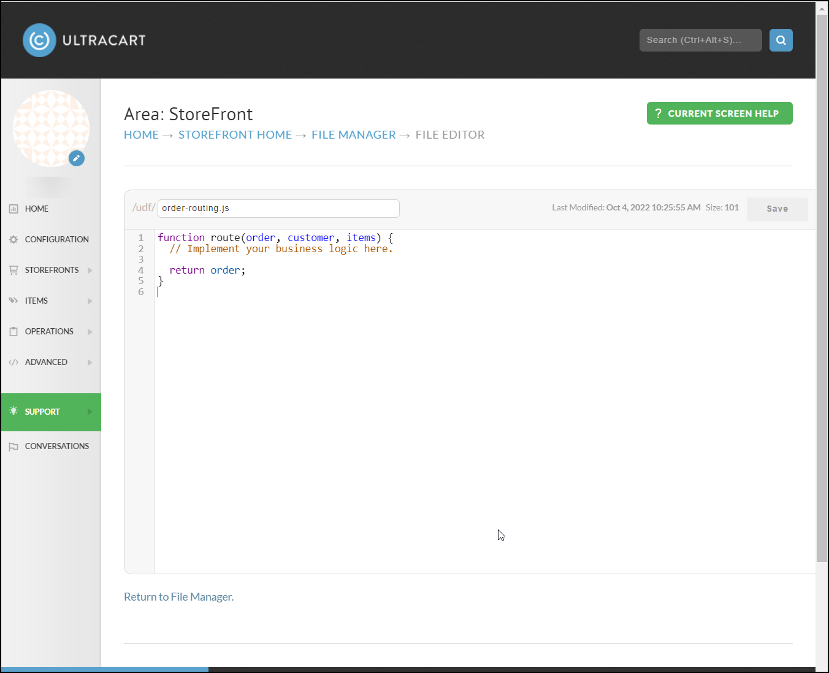Open Current Screen Help
Image resolution: width=829 pixels, height=673 pixels.
tap(719, 113)
